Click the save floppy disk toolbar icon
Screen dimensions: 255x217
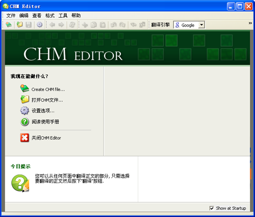point(29,25)
